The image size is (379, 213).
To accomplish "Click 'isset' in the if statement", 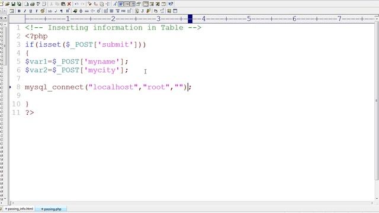I will pyautogui.click(x=50, y=45).
